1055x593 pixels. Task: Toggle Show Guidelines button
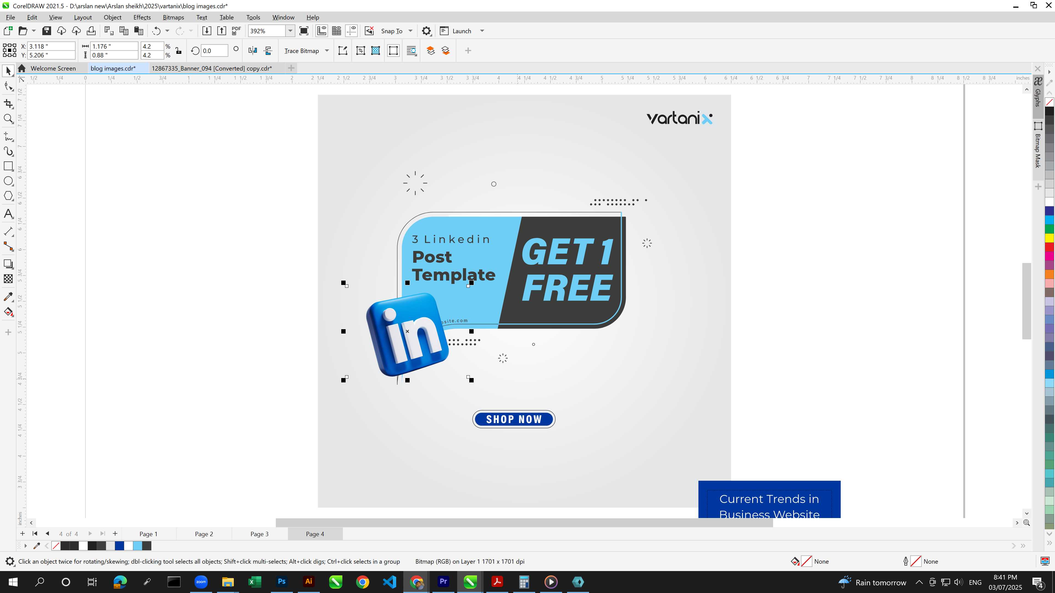[x=351, y=31]
